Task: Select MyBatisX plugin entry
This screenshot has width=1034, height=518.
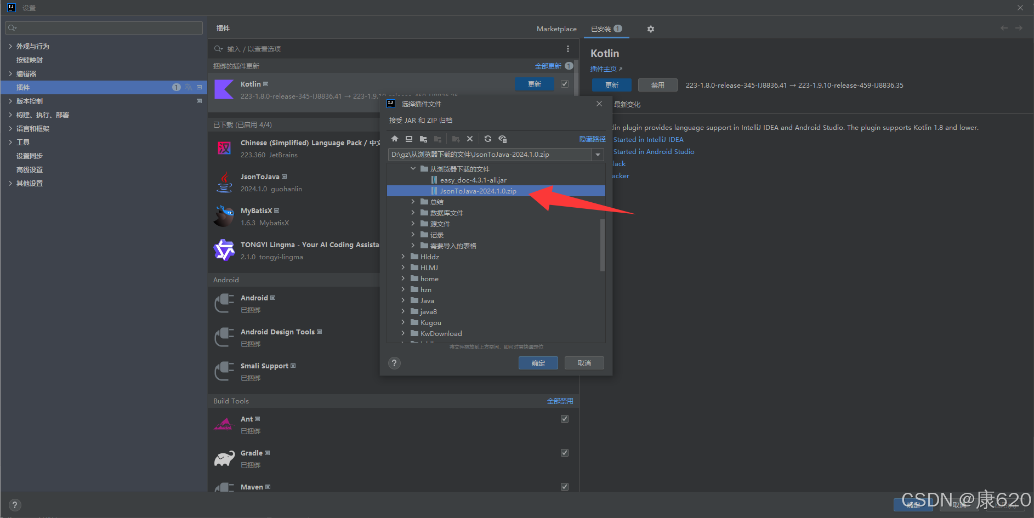Action: click(x=293, y=217)
